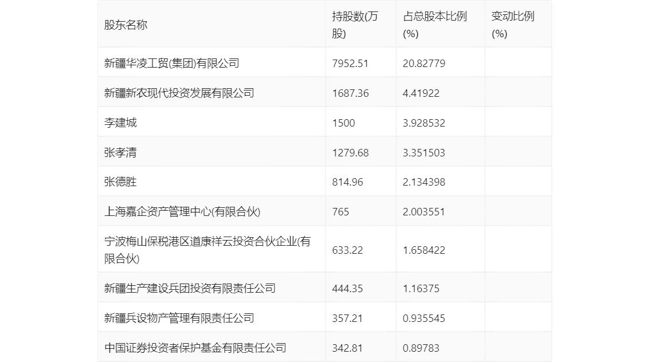The image size is (650, 362).
Task: Select shareholder 新疆华凌工贸(集团)有限公司
Action: tap(171, 64)
